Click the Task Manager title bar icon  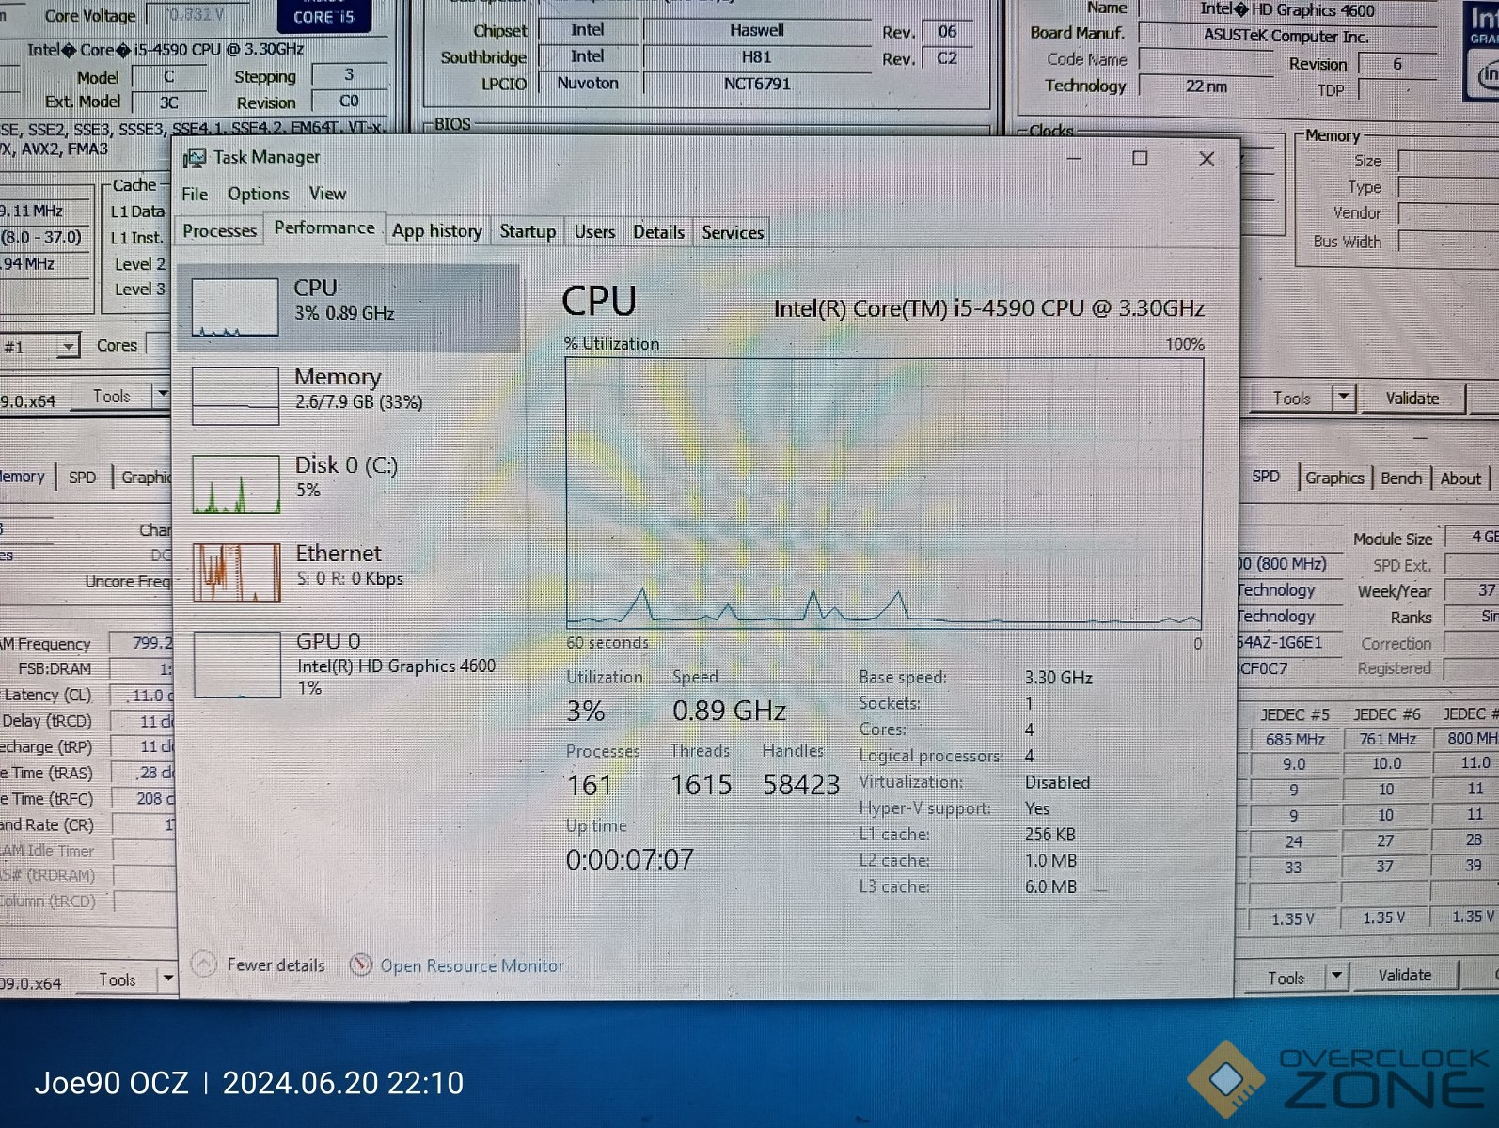pos(195,158)
